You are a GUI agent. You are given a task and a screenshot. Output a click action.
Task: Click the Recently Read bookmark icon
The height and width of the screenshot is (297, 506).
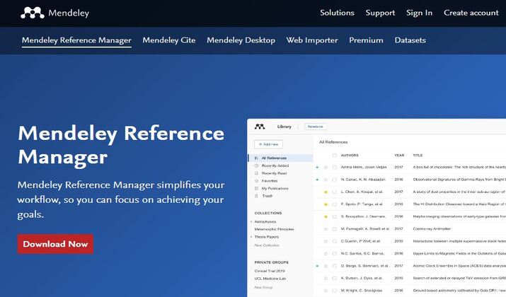point(256,173)
